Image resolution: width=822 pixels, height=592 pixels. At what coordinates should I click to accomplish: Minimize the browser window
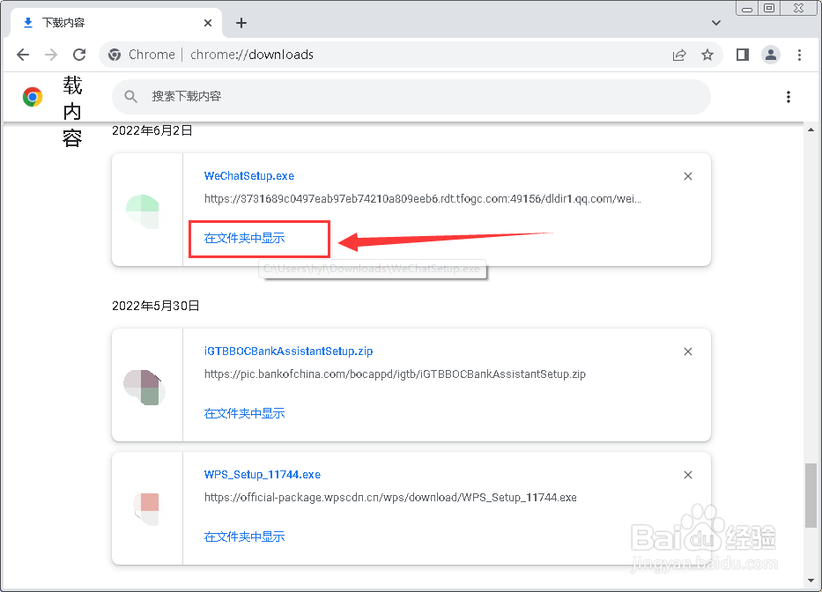[x=747, y=8]
